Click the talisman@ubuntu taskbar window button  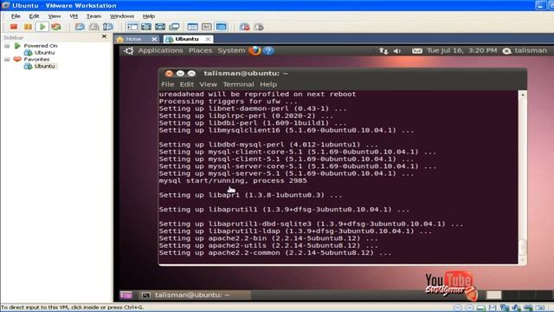pos(194,295)
